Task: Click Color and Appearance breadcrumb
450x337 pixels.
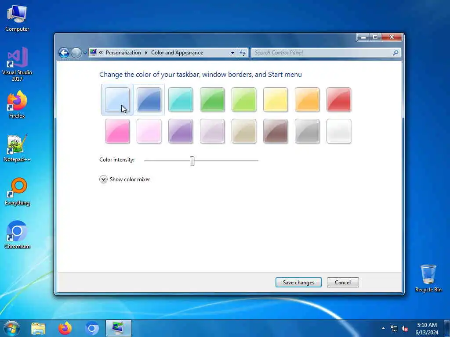Action: [177, 53]
